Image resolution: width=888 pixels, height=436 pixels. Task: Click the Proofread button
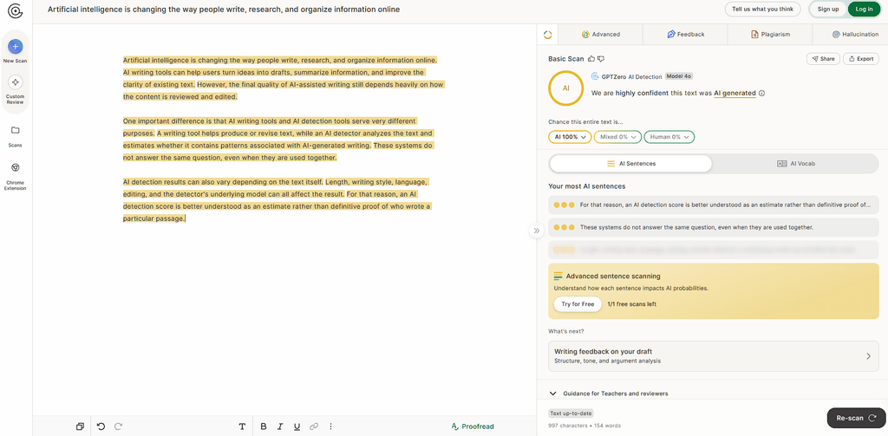click(x=473, y=426)
